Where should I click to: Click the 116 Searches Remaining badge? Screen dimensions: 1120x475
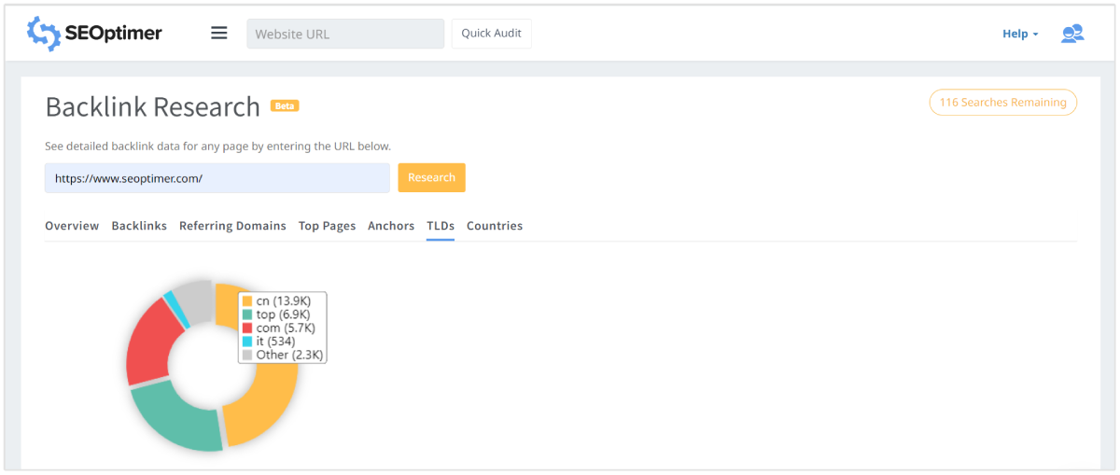(x=1002, y=103)
